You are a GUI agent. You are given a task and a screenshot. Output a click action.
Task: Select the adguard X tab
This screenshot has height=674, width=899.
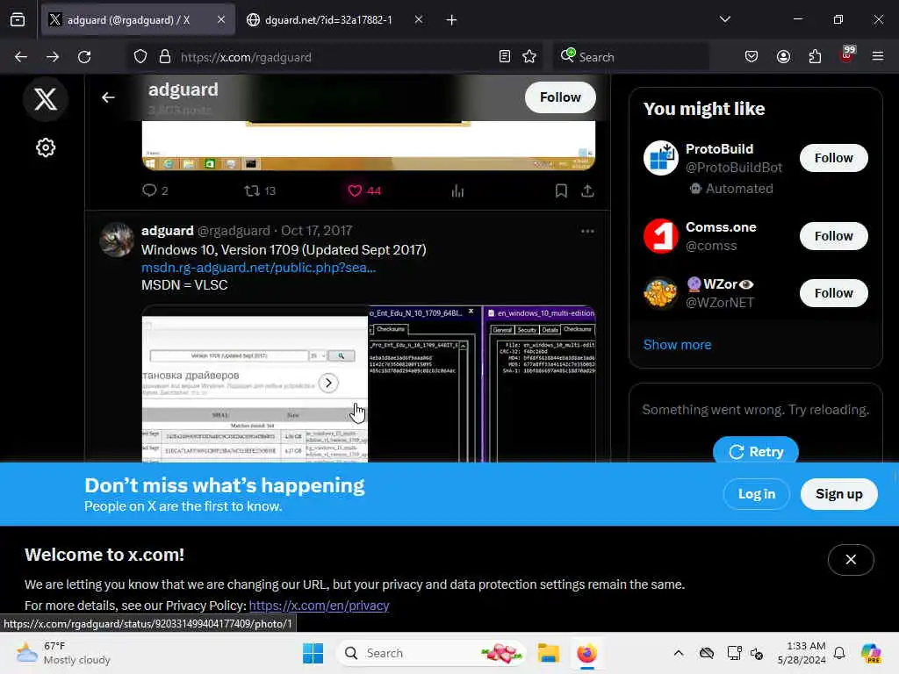pos(128,20)
